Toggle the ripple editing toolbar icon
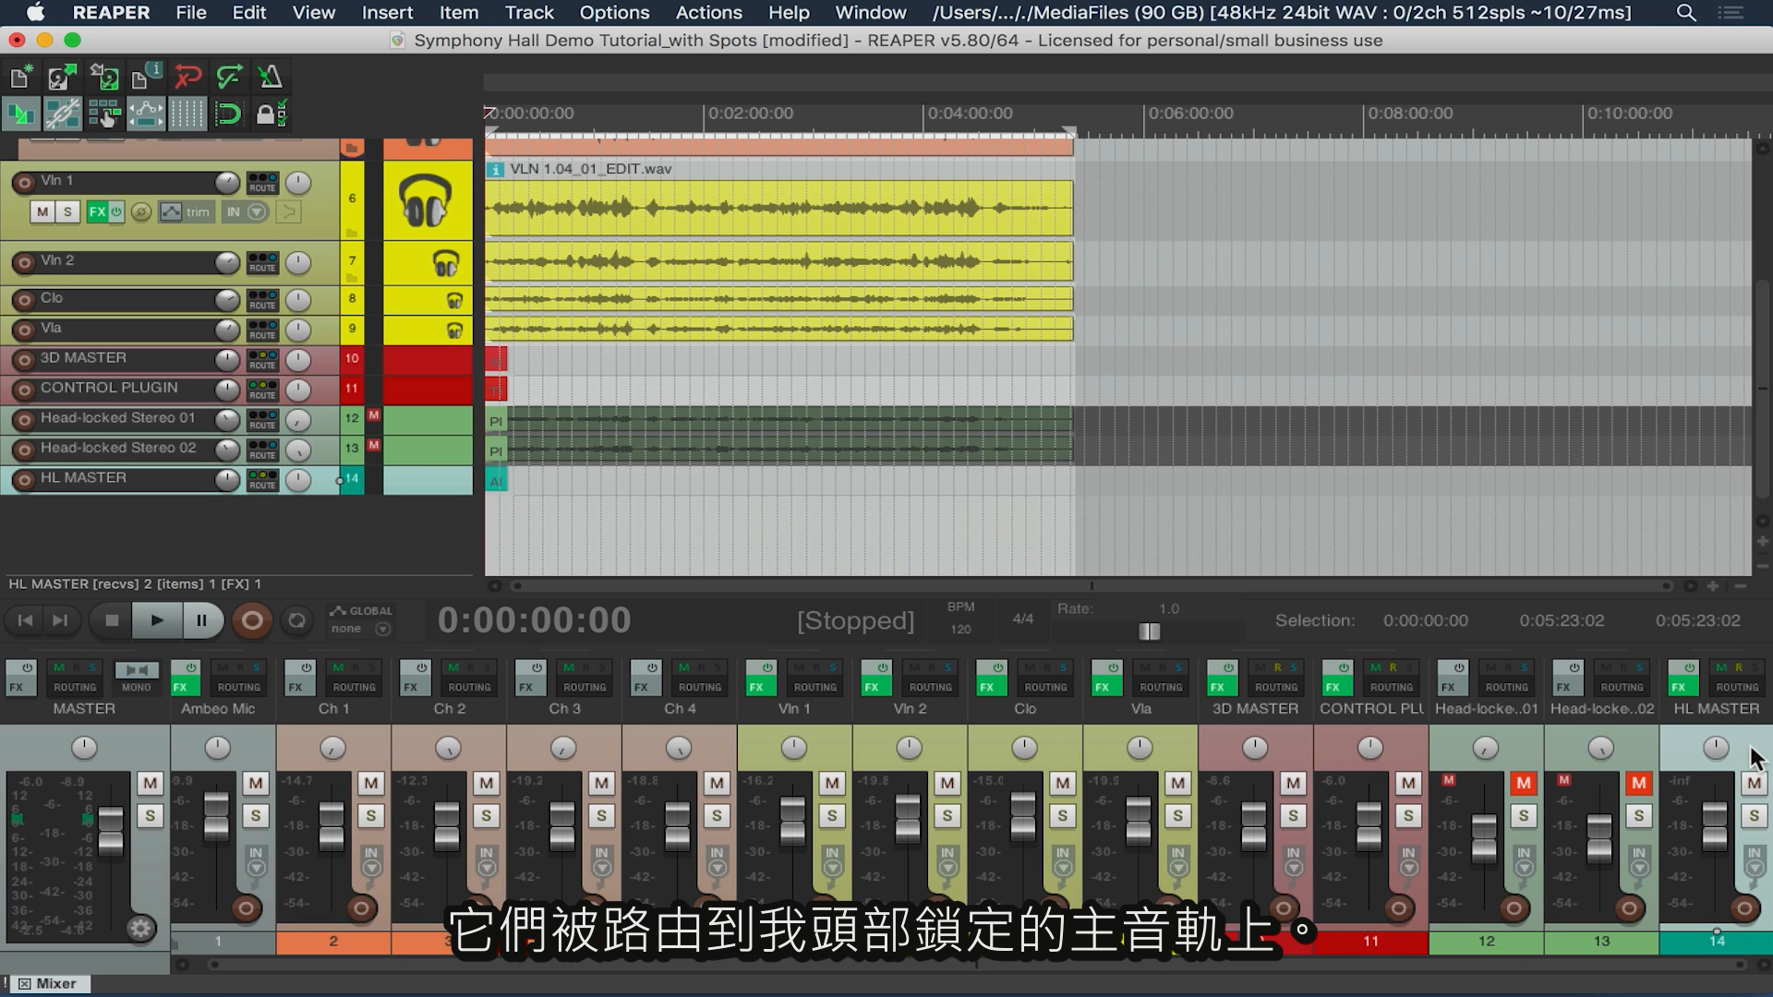 103,114
